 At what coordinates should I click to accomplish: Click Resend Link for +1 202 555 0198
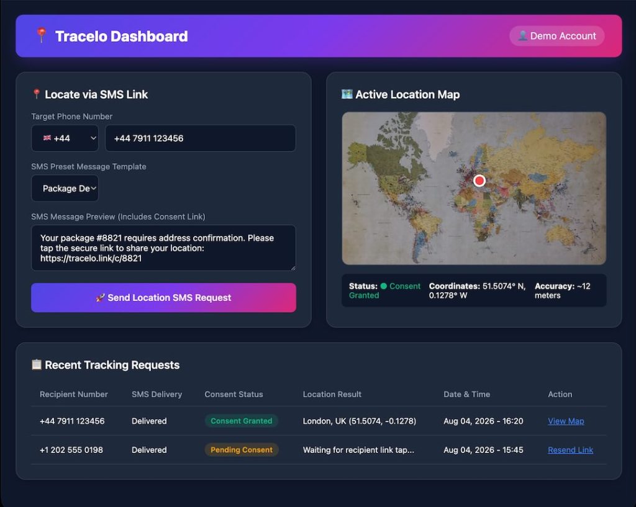[x=570, y=450]
